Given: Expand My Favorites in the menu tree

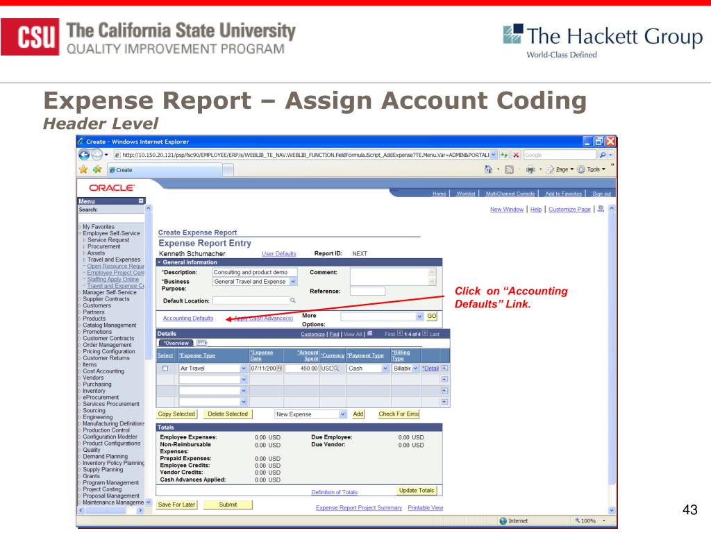Looking at the screenshot, I should (80, 227).
